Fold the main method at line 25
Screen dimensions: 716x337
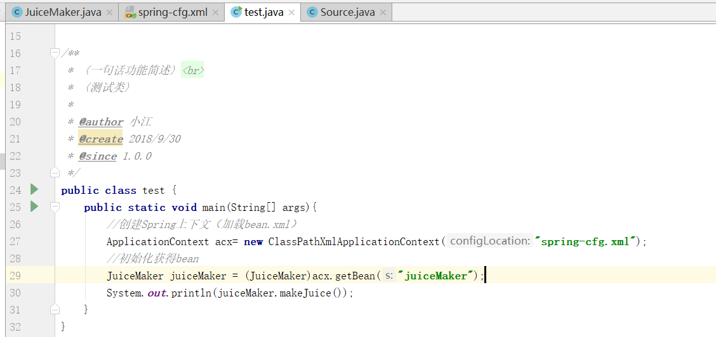[x=55, y=207]
